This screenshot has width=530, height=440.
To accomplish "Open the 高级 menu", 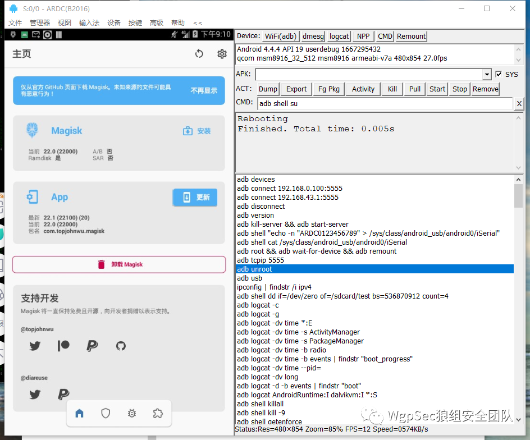I will click(157, 22).
